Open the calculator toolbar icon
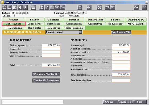The width and height of the screenshot is (149, 105). pos(52,7)
